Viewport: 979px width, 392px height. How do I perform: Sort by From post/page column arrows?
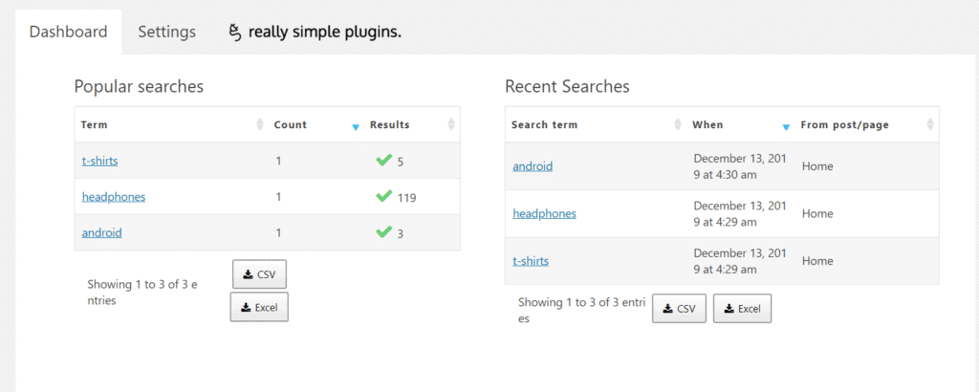coord(930,125)
